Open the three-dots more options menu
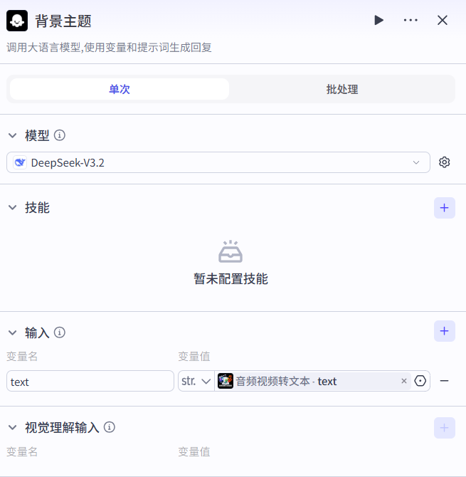Image resolution: width=466 pixels, height=477 pixels. 411,21
